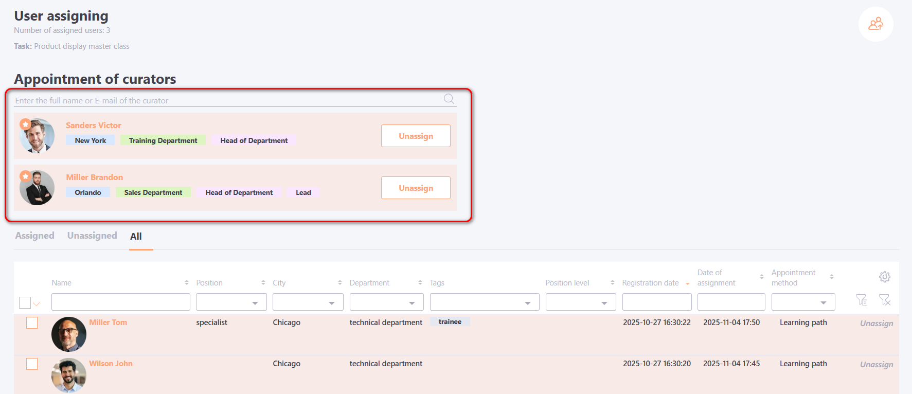Toggle the select-all checkbox in table header
912x394 pixels.
(x=25, y=302)
